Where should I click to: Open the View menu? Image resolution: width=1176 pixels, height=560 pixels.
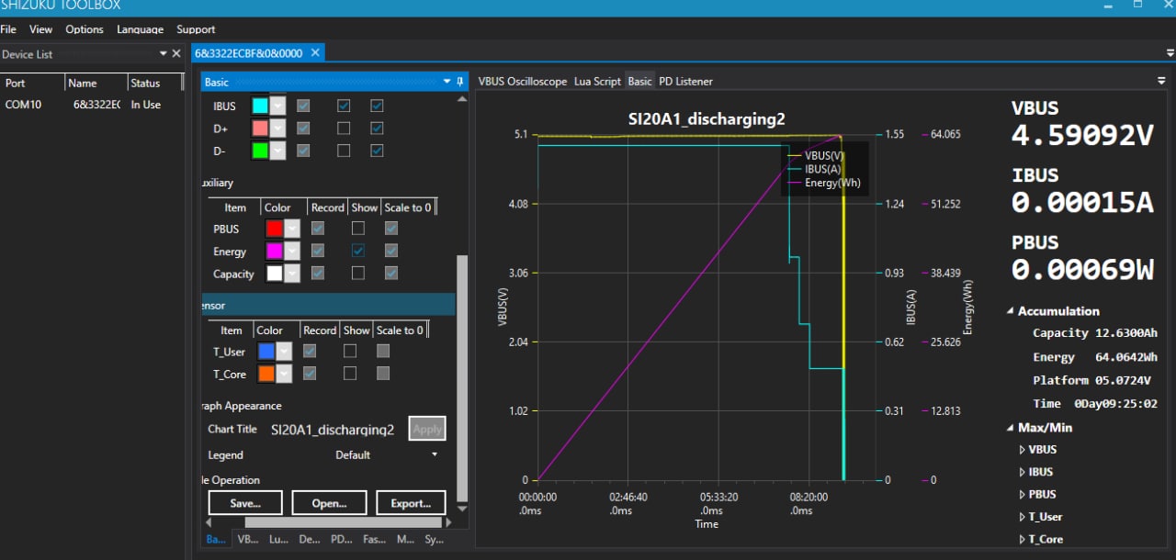tap(41, 29)
